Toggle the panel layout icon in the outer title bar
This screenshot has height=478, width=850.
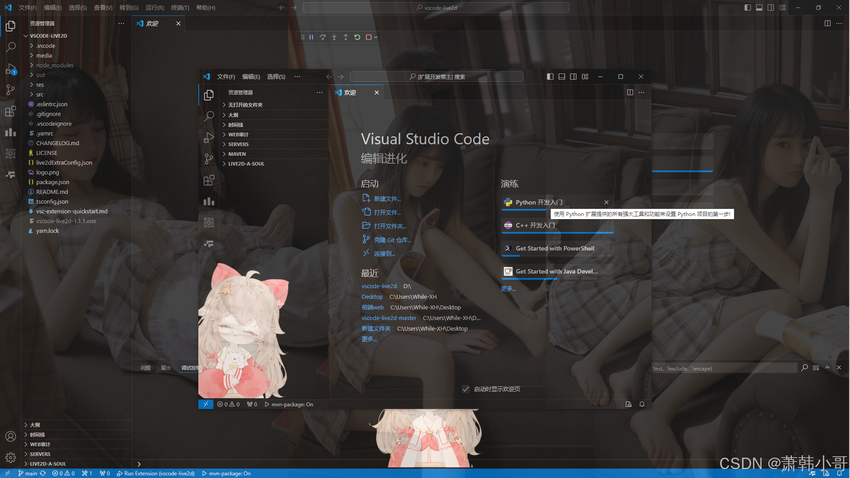[x=759, y=8]
